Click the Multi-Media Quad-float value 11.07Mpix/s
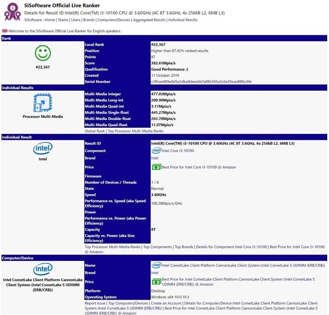This screenshot has height=315, width=329. [x=162, y=125]
